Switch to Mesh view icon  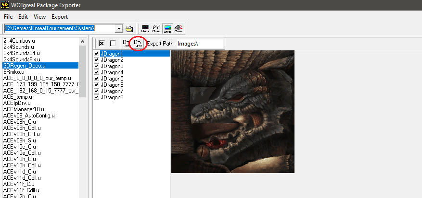coord(156,29)
